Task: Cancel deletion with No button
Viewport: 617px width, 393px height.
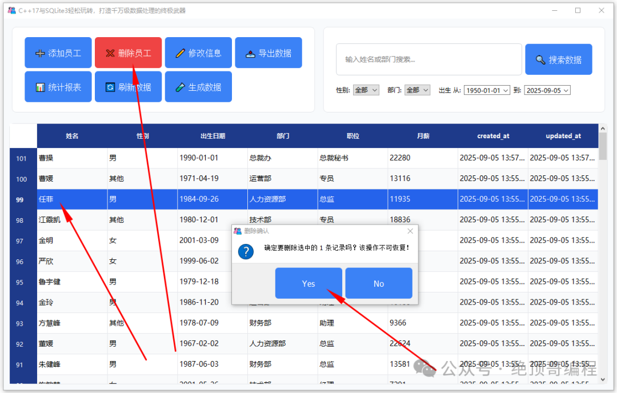Action: 379,283
